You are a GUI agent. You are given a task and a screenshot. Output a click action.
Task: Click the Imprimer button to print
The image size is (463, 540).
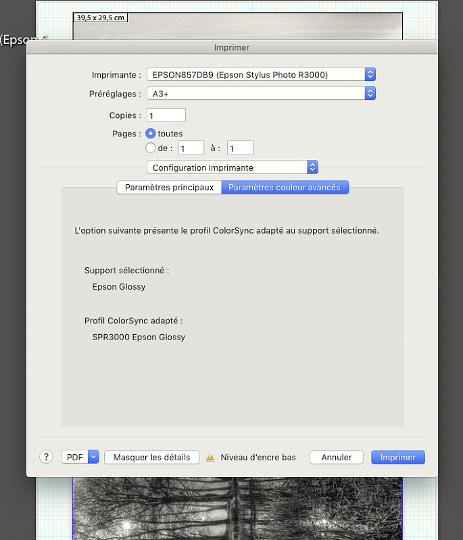(397, 457)
